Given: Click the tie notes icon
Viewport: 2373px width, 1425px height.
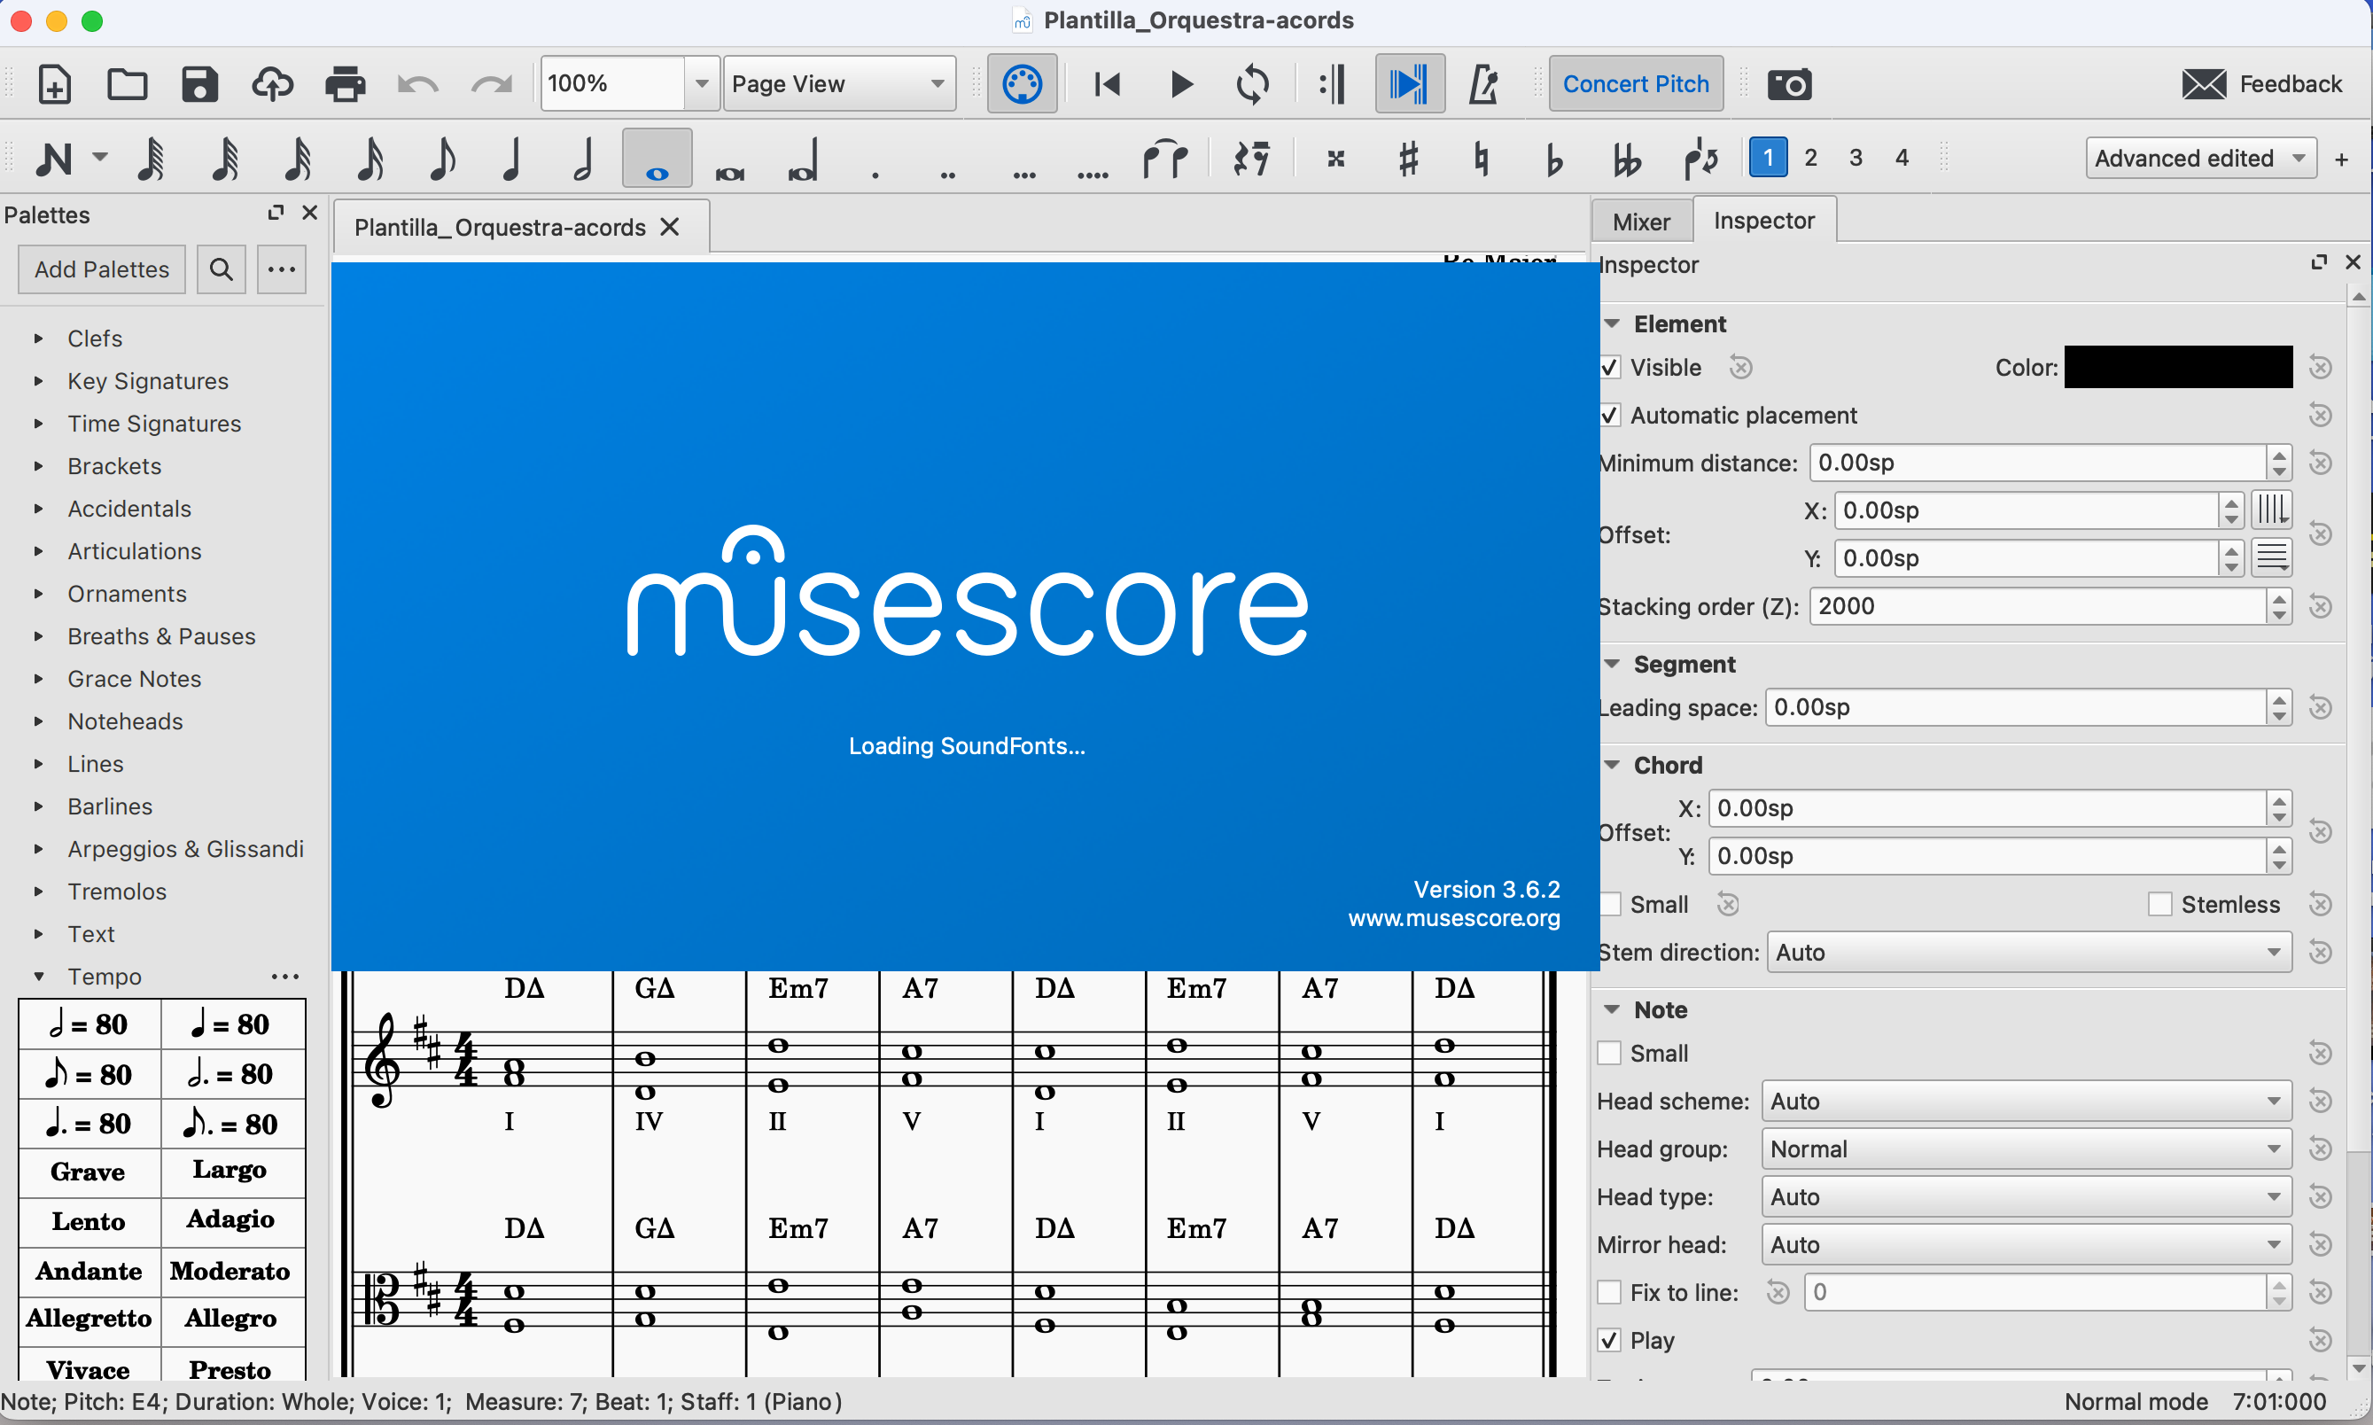Looking at the screenshot, I should coord(1164,159).
